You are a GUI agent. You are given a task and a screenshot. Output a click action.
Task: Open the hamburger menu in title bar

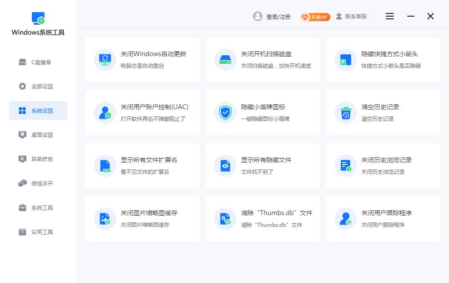point(389,16)
